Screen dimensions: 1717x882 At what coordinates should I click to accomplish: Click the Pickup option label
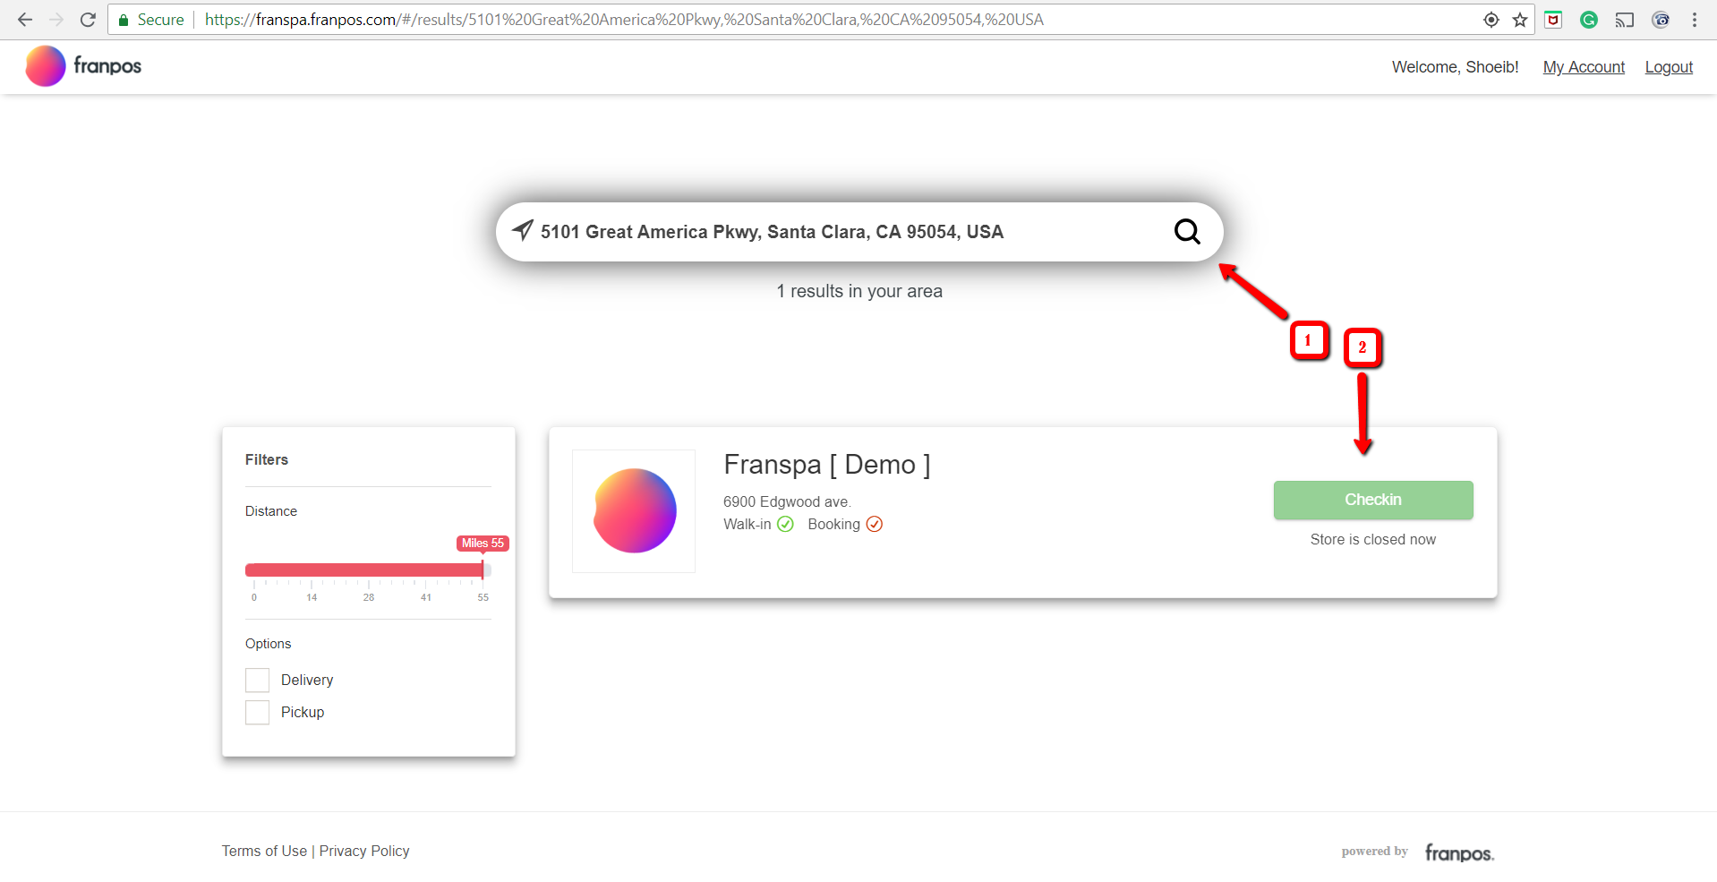click(x=303, y=712)
